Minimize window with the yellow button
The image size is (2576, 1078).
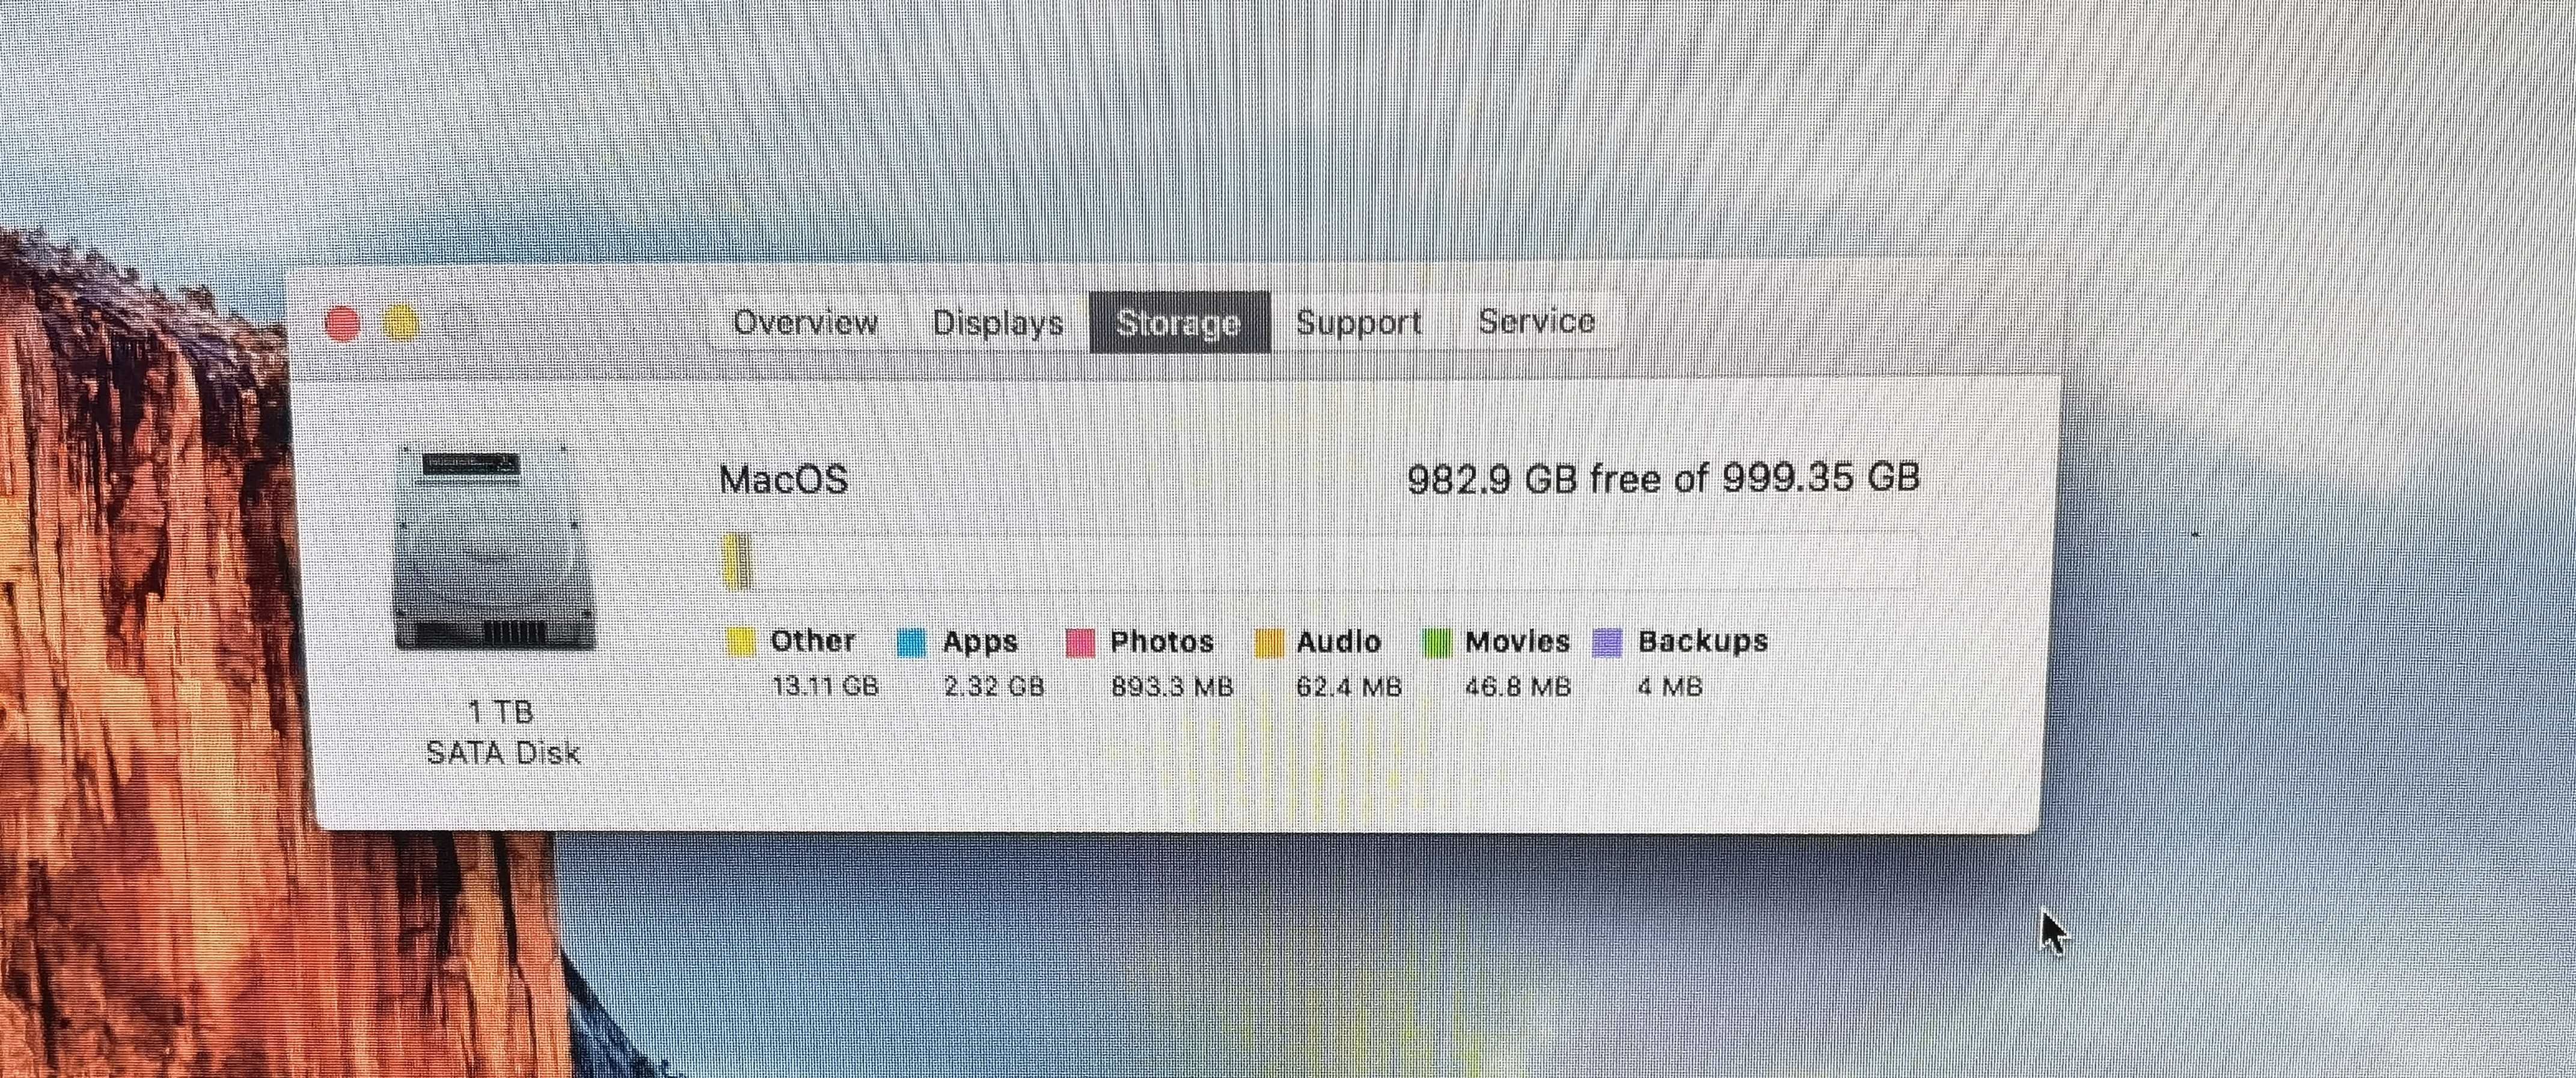point(401,324)
